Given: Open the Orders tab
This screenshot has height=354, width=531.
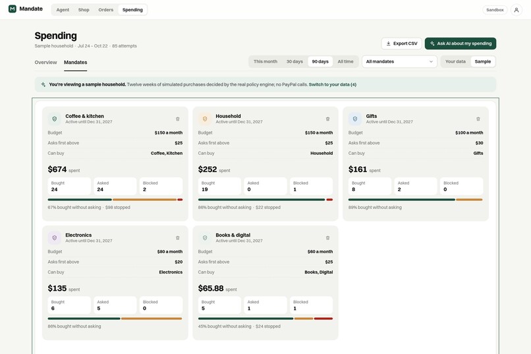Looking at the screenshot, I should click(x=106, y=10).
